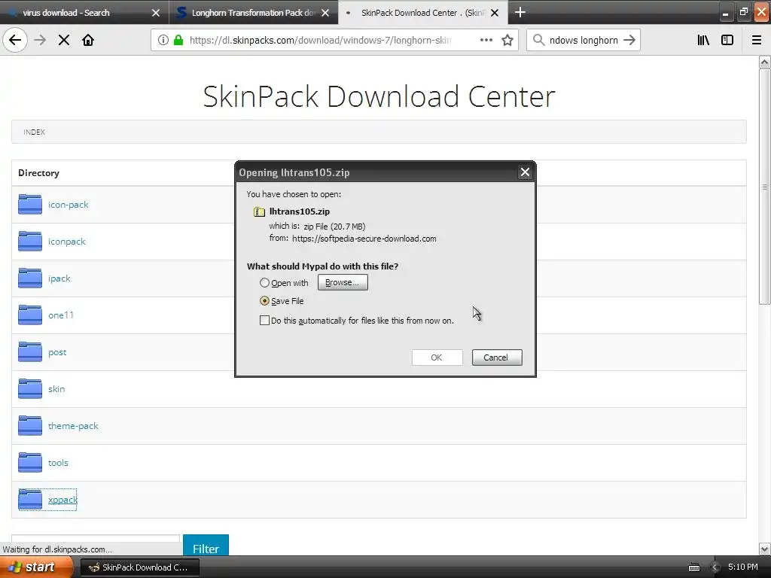Click the on-screen keyboard tray icon

[694, 567]
